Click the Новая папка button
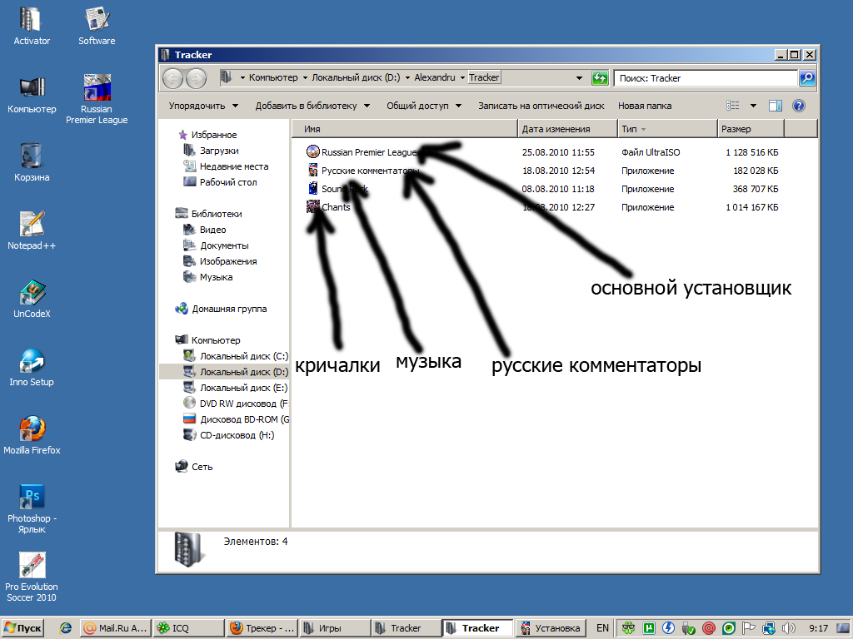This screenshot has height=639, width=853. click(645, 106)
